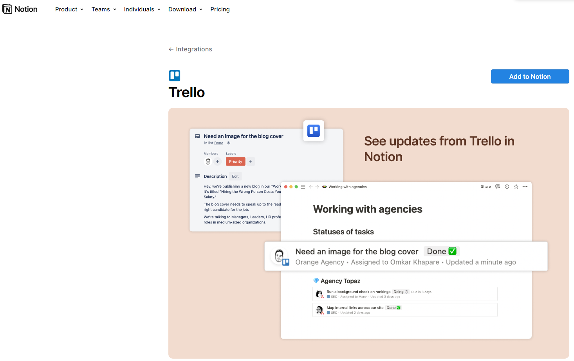Viewport: 574px width, 361px height.
Task: Click the 'Map internal links across our site' row
Action: (405, 310)
